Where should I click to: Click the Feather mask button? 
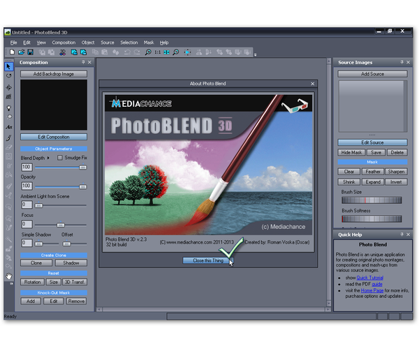[373, 172]
